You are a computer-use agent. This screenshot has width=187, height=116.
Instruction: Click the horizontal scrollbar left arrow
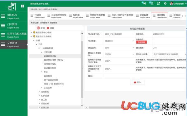[x=87, y=107]
